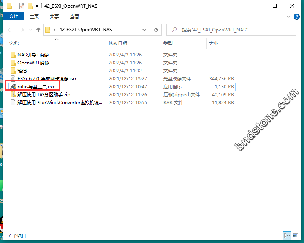Viewport: 304px width, 243px height.
Task: Switch to the 主页 ribbon tab
Action: (x=34, y=16)
